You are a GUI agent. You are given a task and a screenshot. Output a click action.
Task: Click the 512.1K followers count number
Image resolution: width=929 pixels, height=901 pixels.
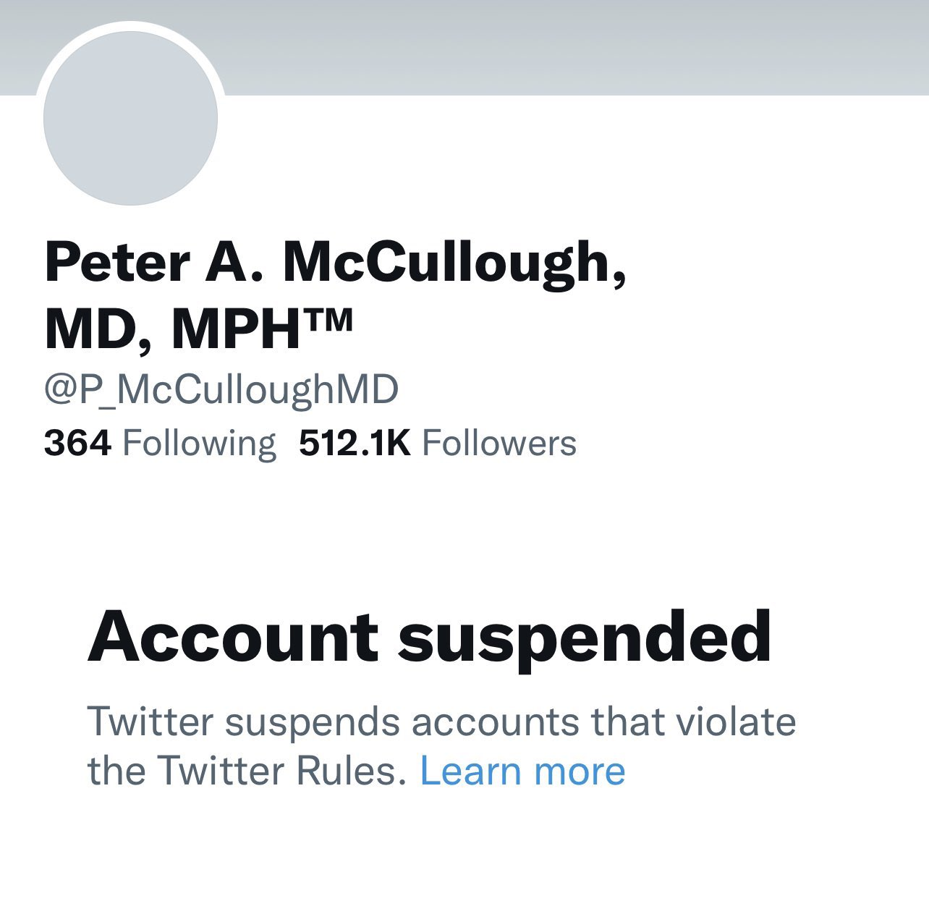pyautogui.click(x=355, y=443)
